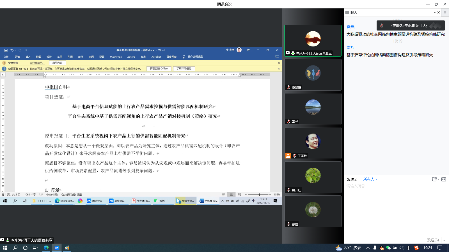The image size is (449, 252).
Task: Open the Sogou input method tray icon
Action: coord(416,248)
